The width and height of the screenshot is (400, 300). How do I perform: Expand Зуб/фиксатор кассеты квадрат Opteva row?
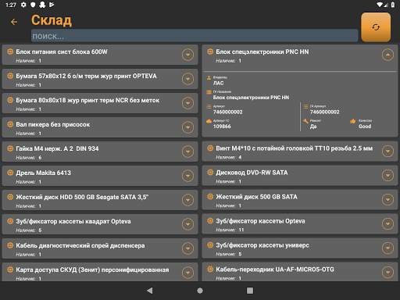click(x=187, y=224)
